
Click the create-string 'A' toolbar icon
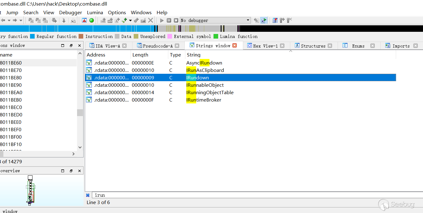point(117,20)
